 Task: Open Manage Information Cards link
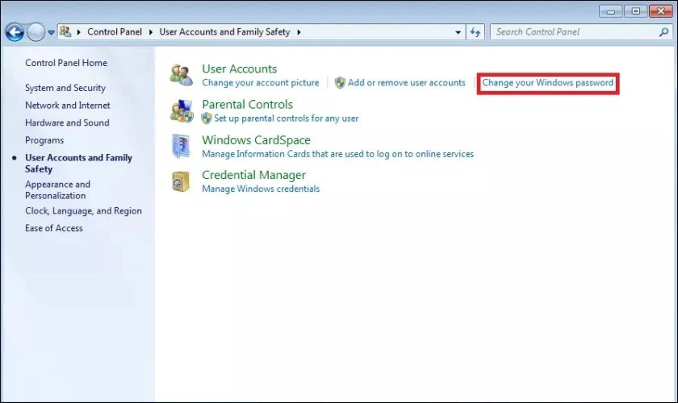337,154
